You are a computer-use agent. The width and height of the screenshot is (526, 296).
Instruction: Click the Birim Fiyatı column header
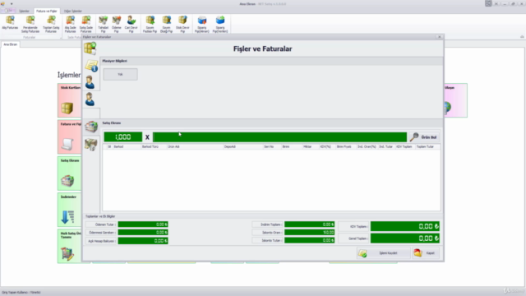345,146
